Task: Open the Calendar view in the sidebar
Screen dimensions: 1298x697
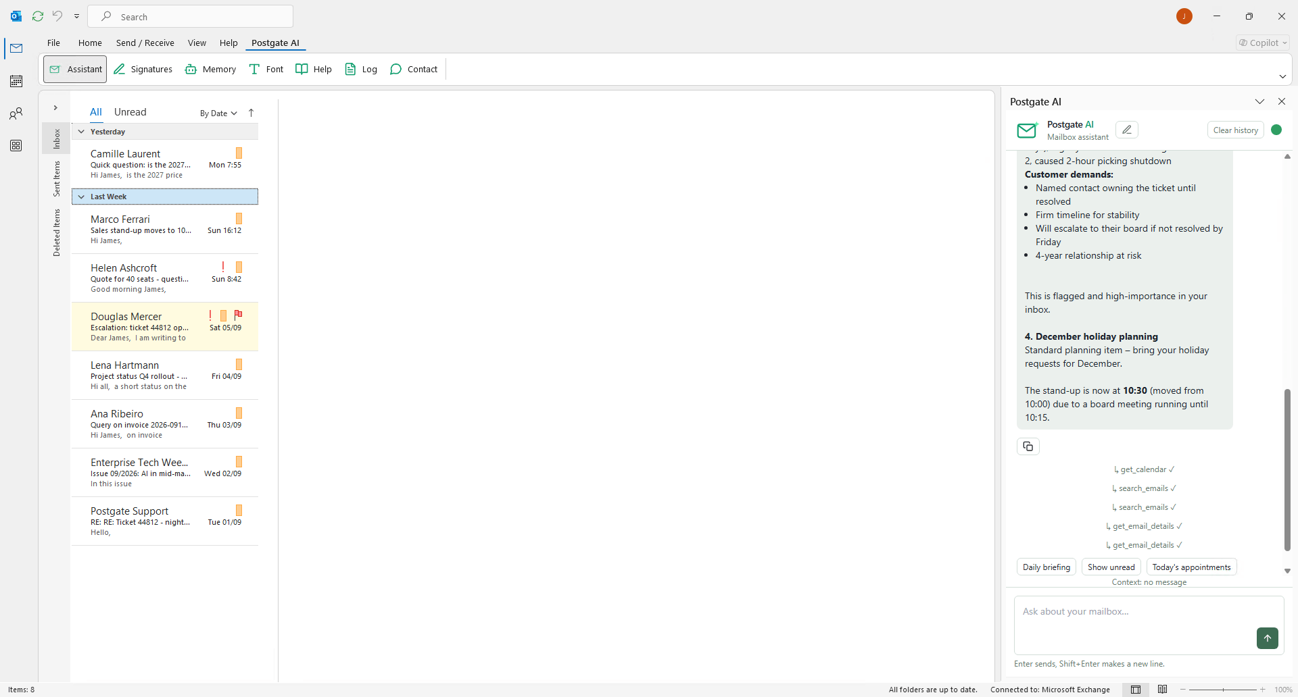Action: click(16, 81)
